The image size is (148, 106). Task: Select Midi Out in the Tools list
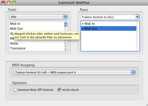tap(37, 28)
